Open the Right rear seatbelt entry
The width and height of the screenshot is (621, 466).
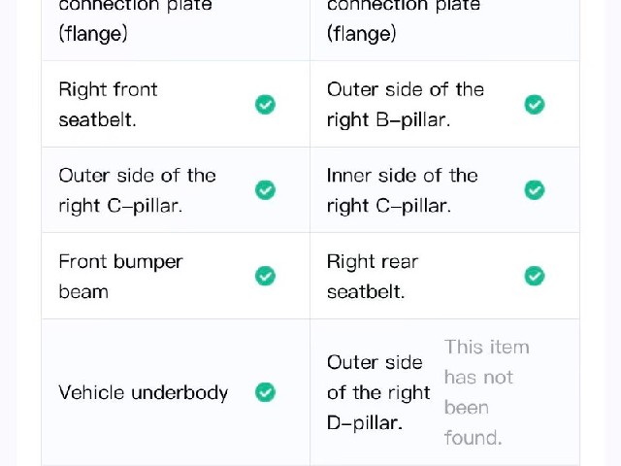pyautogui.click(x=373, y=276)
